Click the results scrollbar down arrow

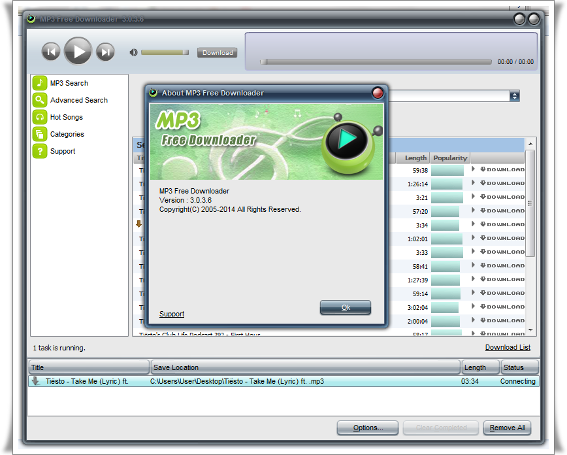coord(530,330)
